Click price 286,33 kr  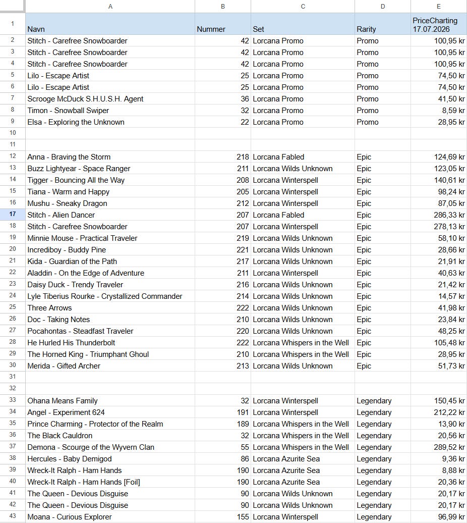tap(439, 215)
